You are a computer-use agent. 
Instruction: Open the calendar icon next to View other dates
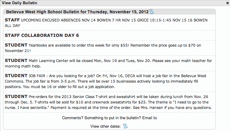click(x=125, y=126)
